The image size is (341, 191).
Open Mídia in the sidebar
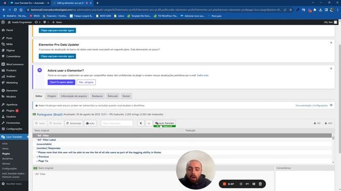(x=10, y=44)
